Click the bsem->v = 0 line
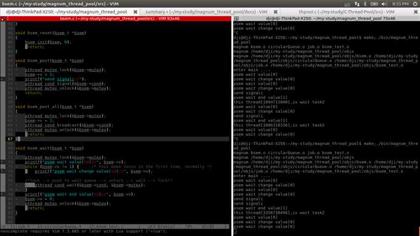This screenshot has height=236, width=420. pyautogui.click(x=39, y=199)
